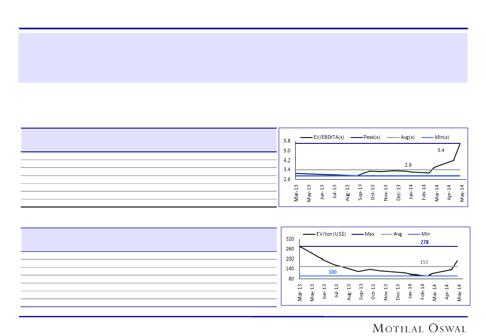Click Sep-13 on the EV/EBDITA chart axis

360,193
